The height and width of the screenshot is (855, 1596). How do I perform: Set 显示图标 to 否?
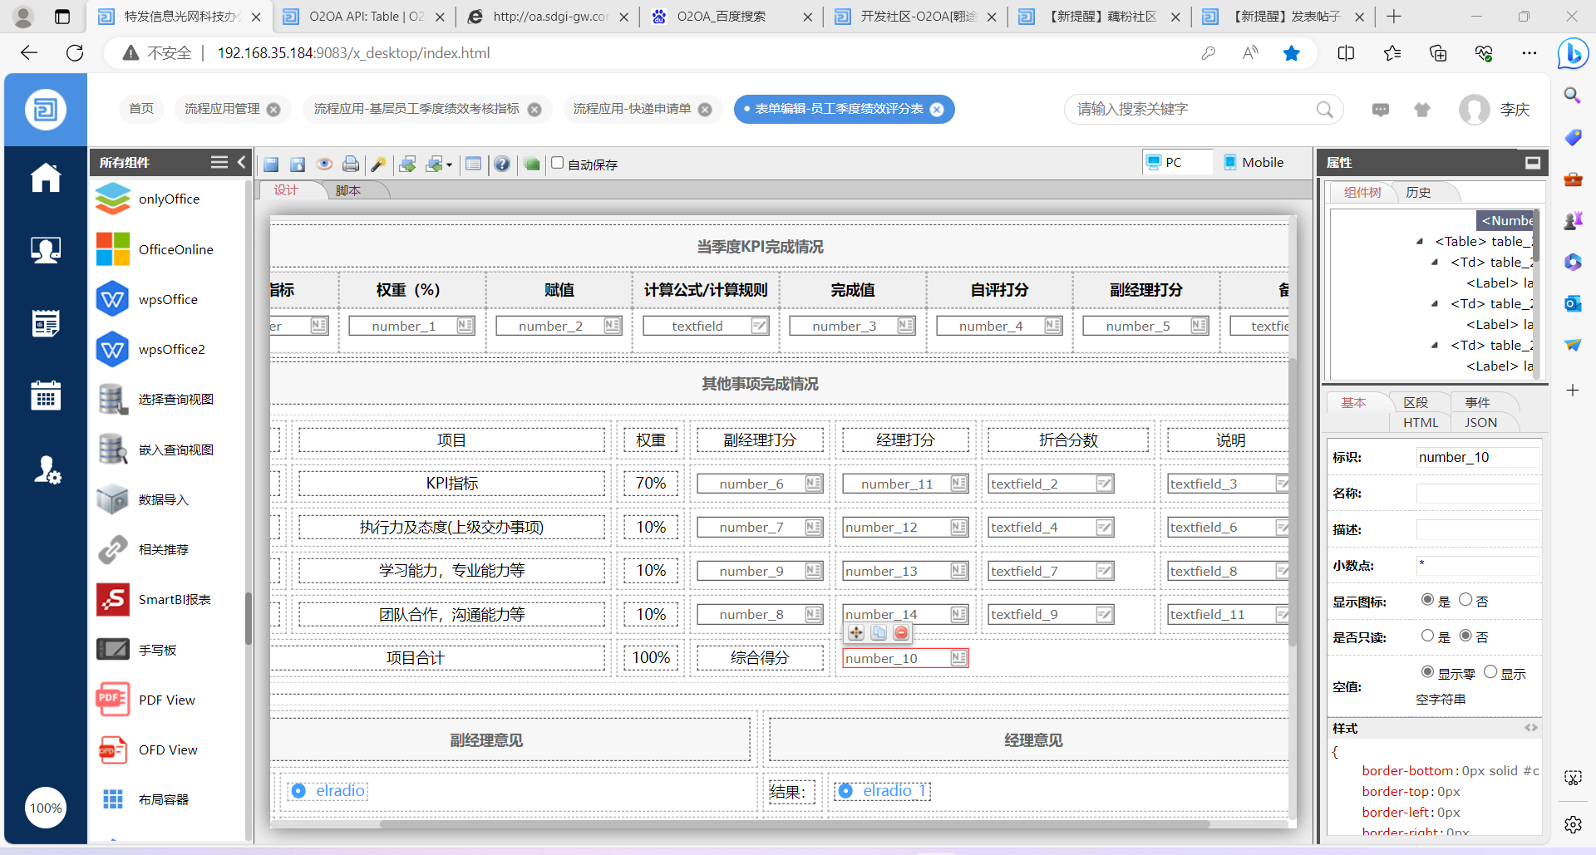pos(1465,600)
